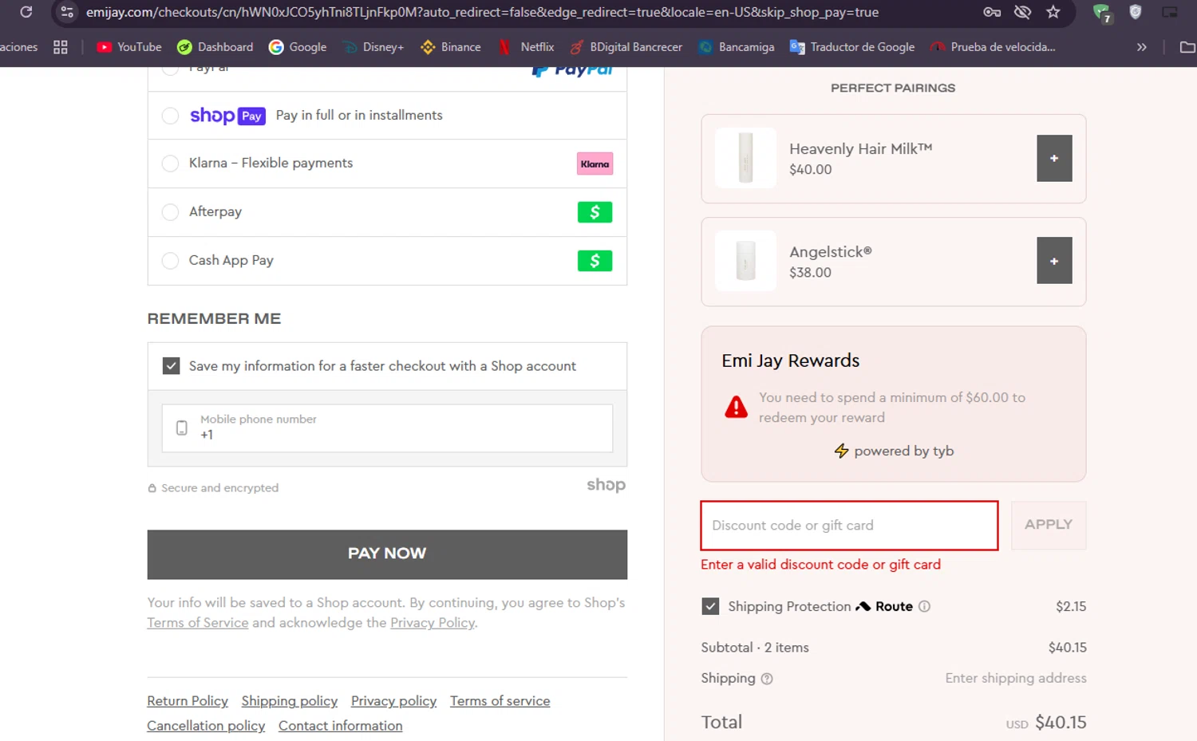Open the Google bookmark

click(298, 47)
